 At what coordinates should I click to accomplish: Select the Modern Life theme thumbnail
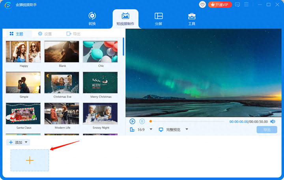point(62,113)
